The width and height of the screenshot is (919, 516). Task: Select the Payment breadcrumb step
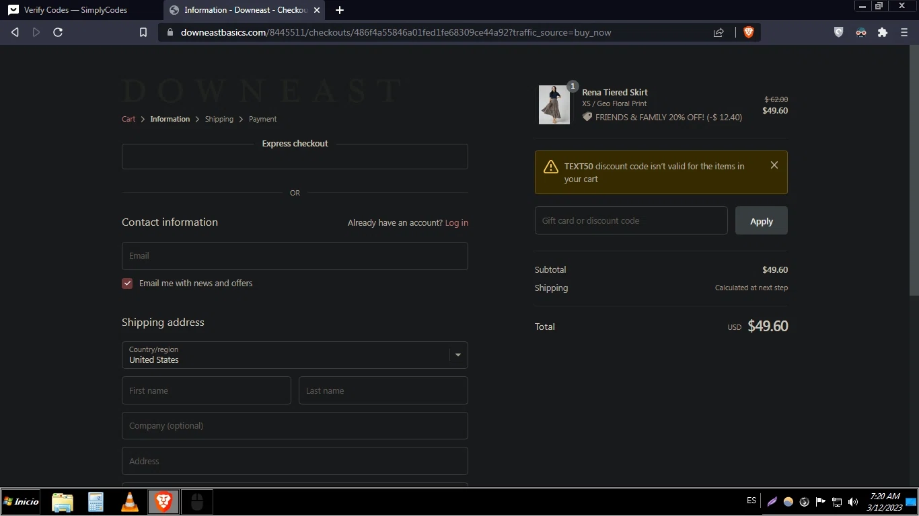(263, 119)
